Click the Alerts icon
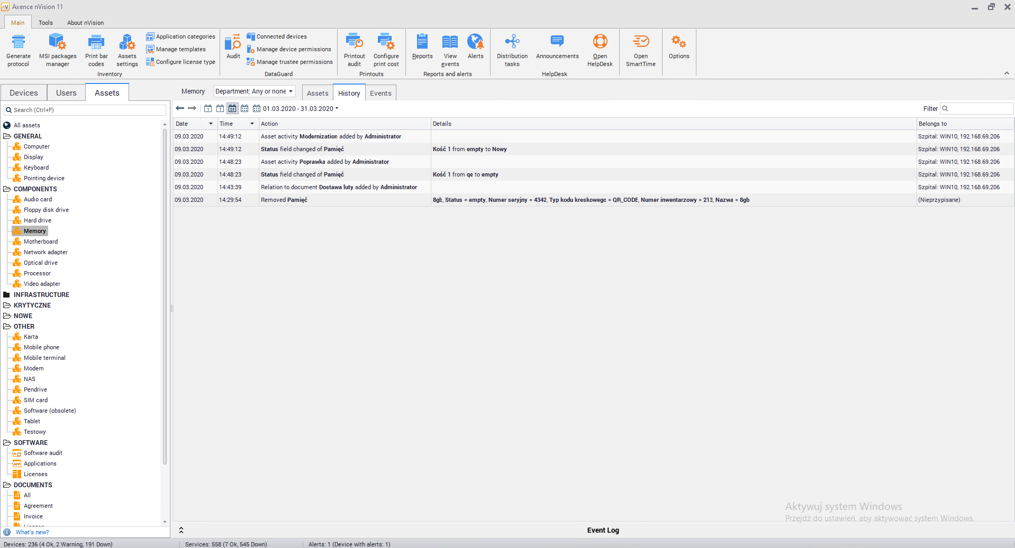 475,47
